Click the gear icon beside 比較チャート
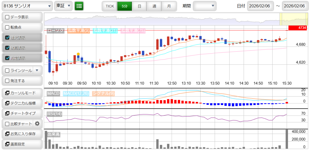The height and width of the screenshot is (150, 310). [x=37, y=123]
